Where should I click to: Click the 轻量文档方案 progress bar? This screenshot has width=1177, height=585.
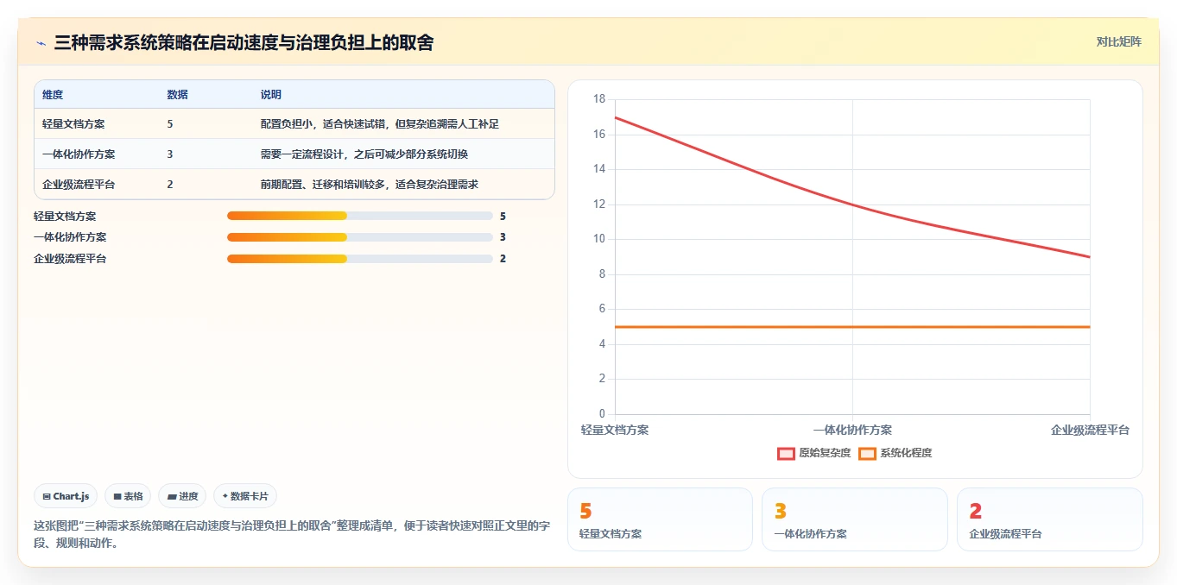pyautogui.click(x=360, y=216)
